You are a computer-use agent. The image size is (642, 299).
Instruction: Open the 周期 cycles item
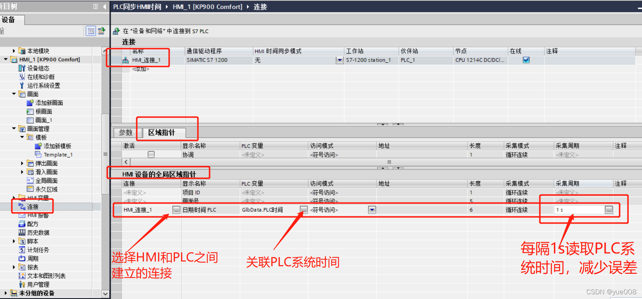[32, 259]
